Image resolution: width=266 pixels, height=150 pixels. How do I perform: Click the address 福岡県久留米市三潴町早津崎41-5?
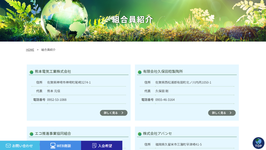coord(178,145)
